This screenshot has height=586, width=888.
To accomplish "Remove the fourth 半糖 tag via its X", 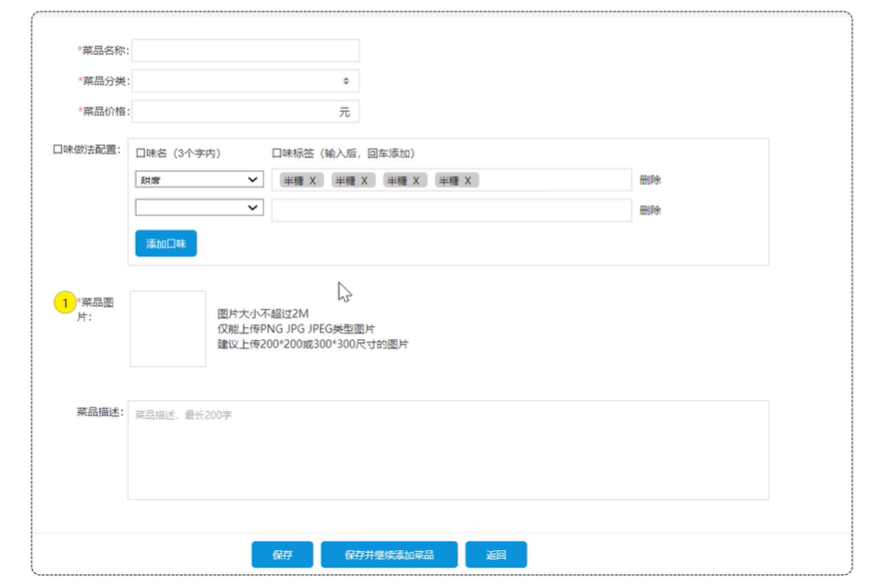I will (x=468, y=180).
